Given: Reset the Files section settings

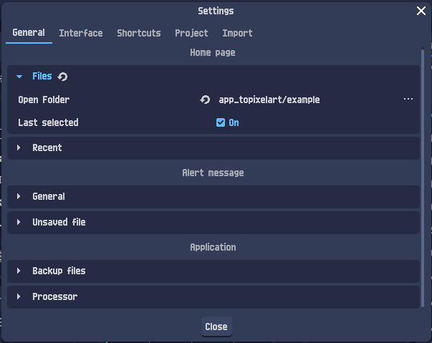Looking at the screenshot, I should point(62,77).
